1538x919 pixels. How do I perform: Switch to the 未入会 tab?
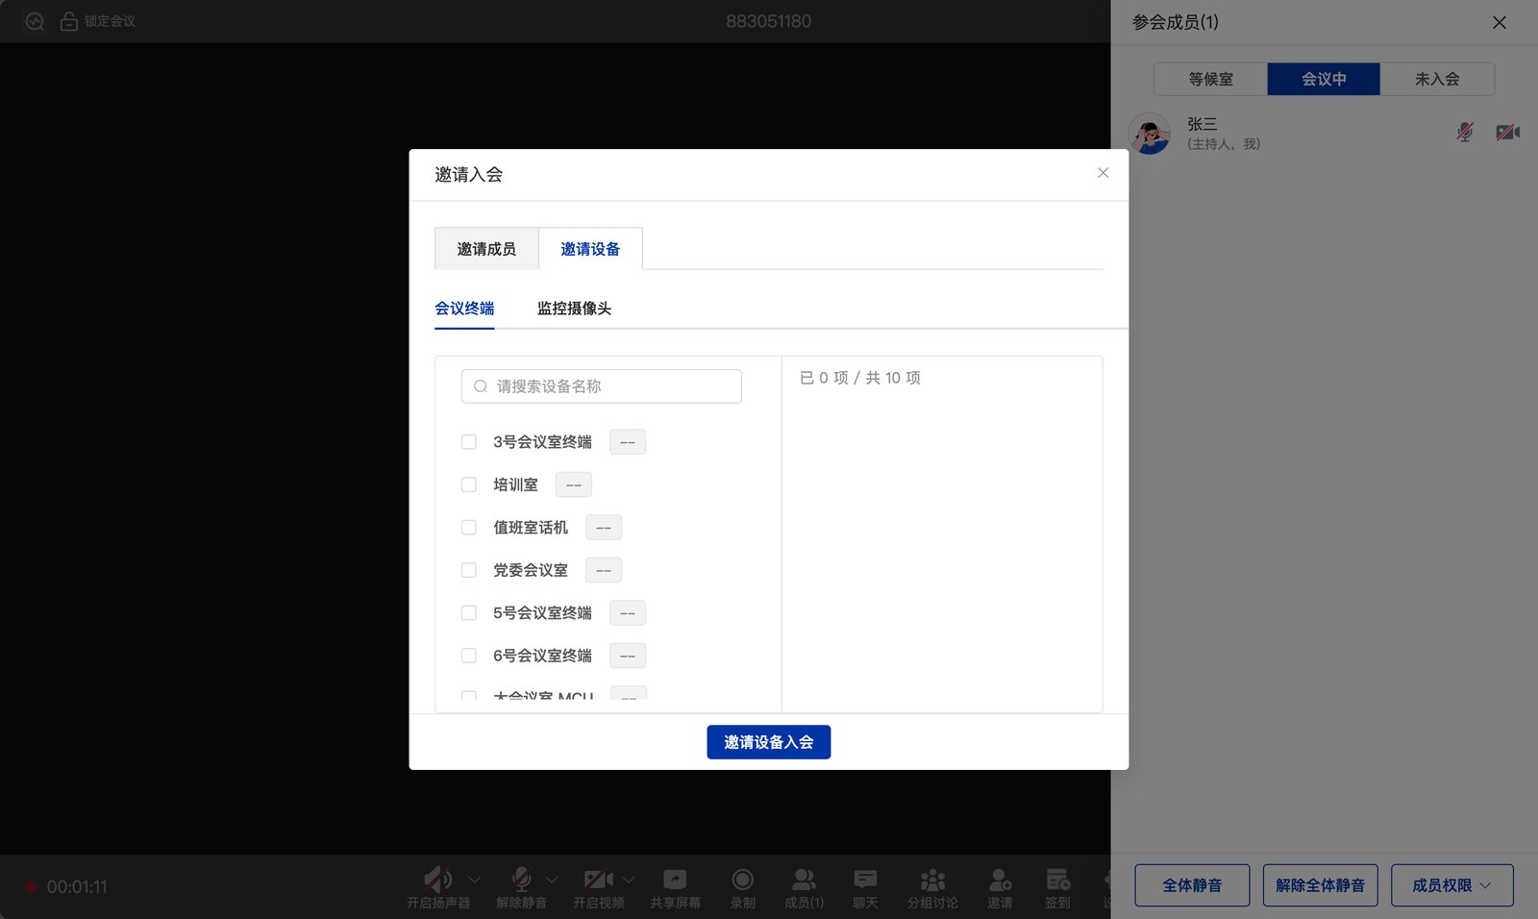pos(1437,79)
